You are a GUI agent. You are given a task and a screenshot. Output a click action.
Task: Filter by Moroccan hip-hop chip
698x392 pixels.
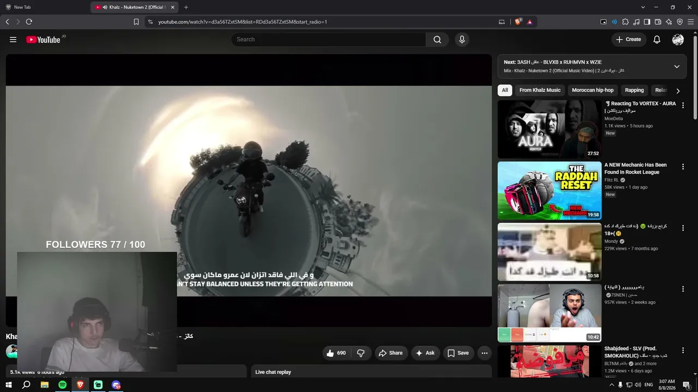[593, 90]
